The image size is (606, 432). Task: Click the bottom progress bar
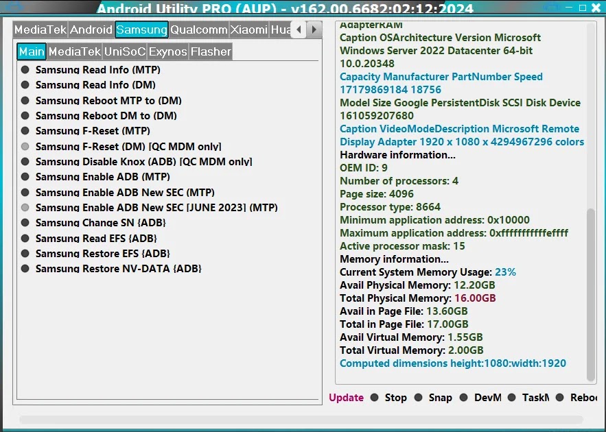301,420
